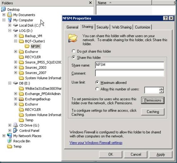
Task: Click the Cancel button
Action: tap(136, 154)
